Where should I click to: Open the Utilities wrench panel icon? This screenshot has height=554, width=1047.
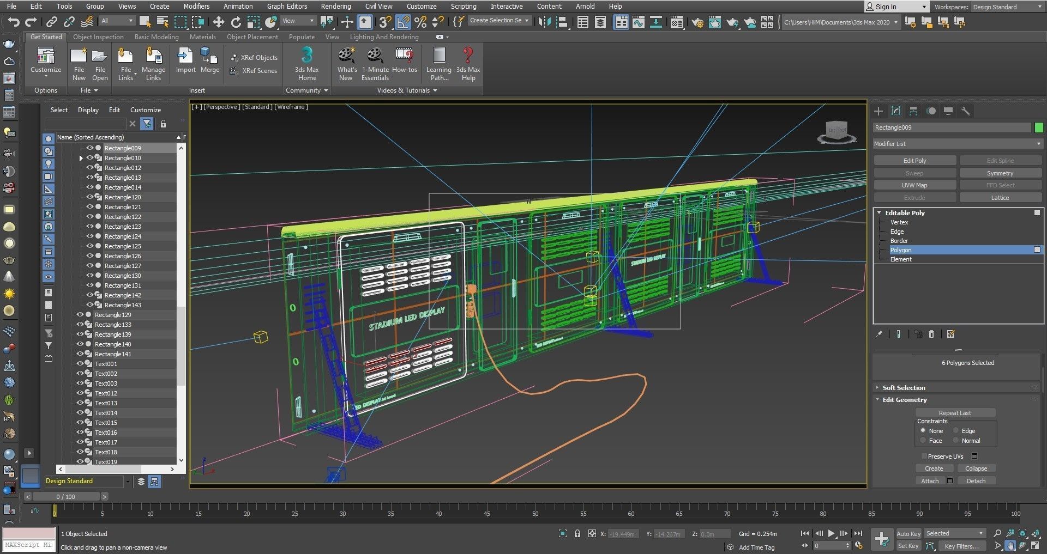966,111
